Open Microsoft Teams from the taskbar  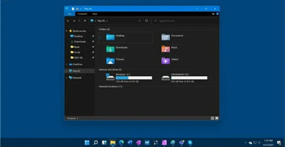182,143
